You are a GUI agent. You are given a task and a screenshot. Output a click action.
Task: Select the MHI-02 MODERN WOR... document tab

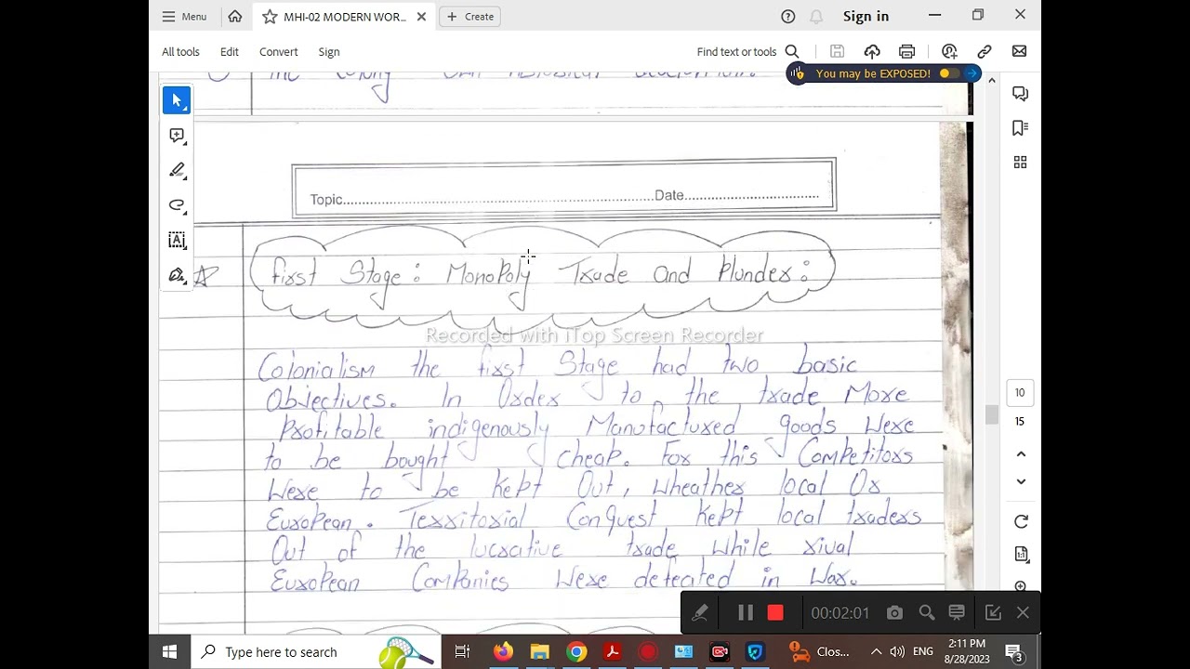[344, 17]
